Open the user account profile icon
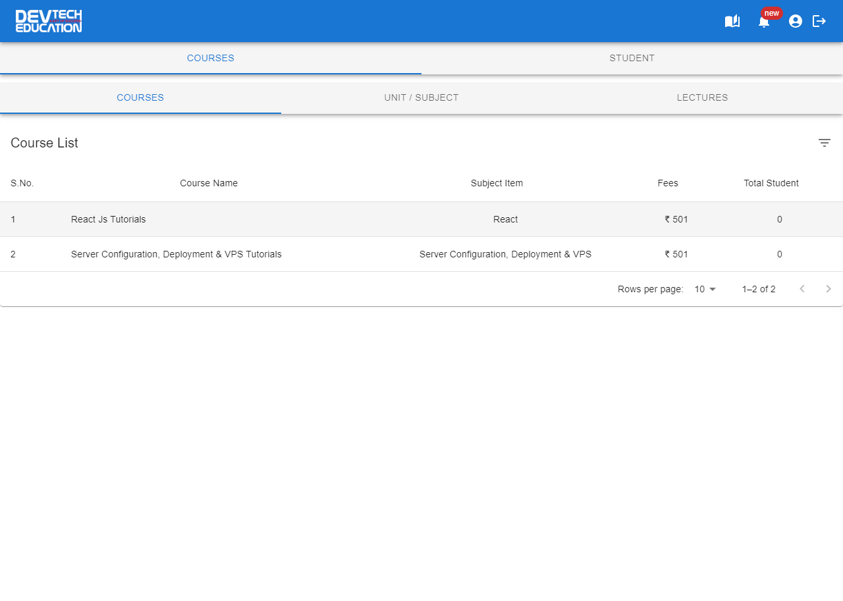843x601 pixels. 796,21
